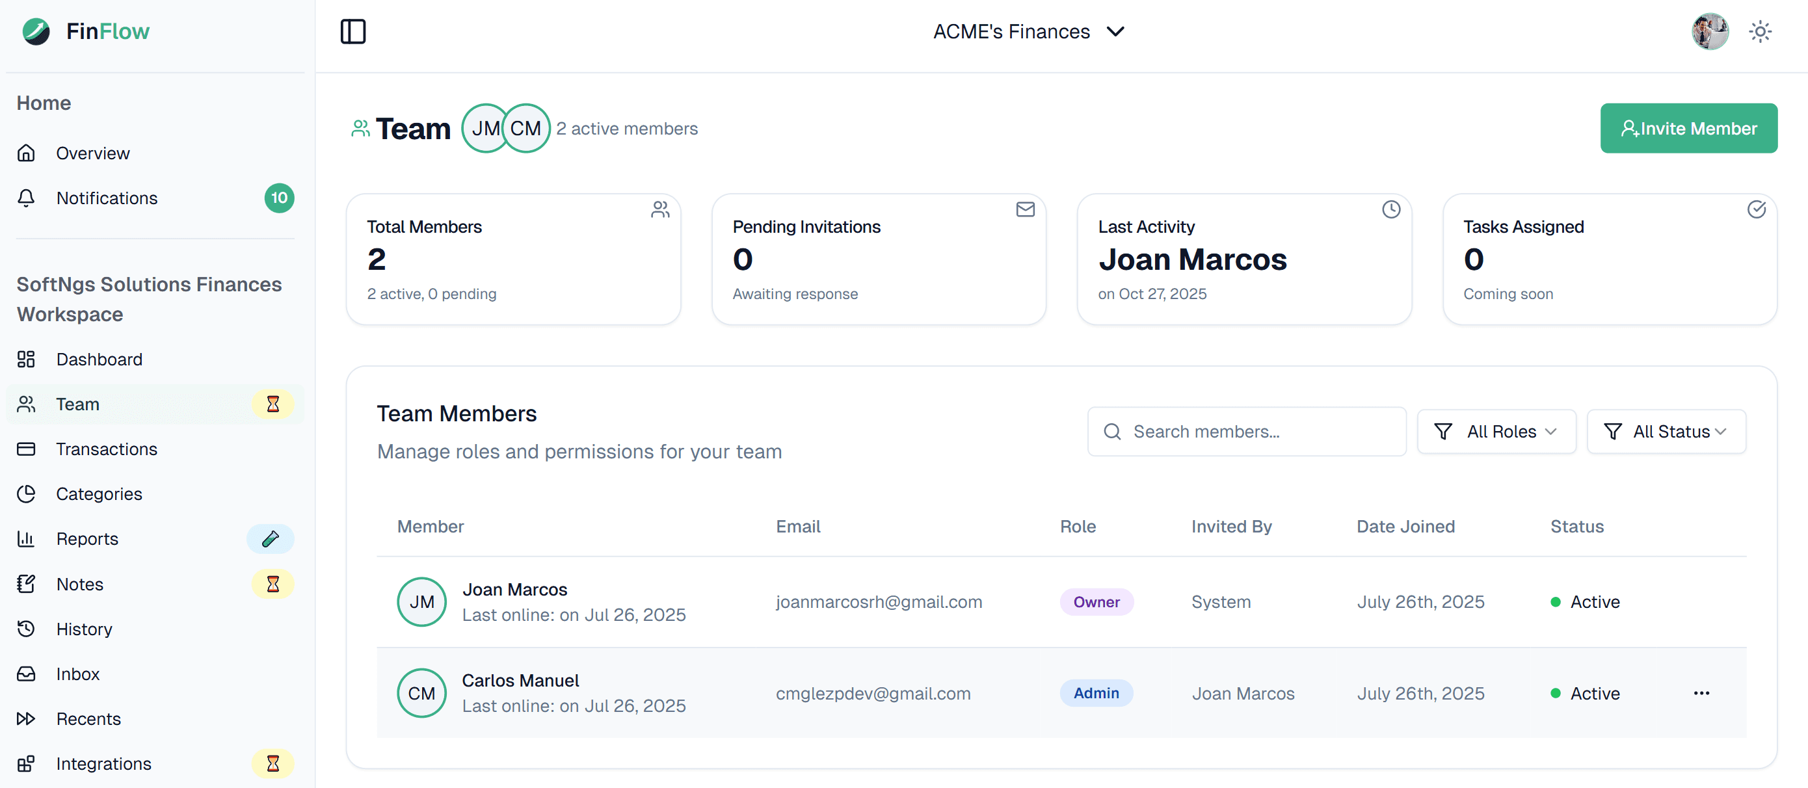Open the All Roles filter dropdown
This screenshot has height=788, width=1808.
[x=1496, y=431]
